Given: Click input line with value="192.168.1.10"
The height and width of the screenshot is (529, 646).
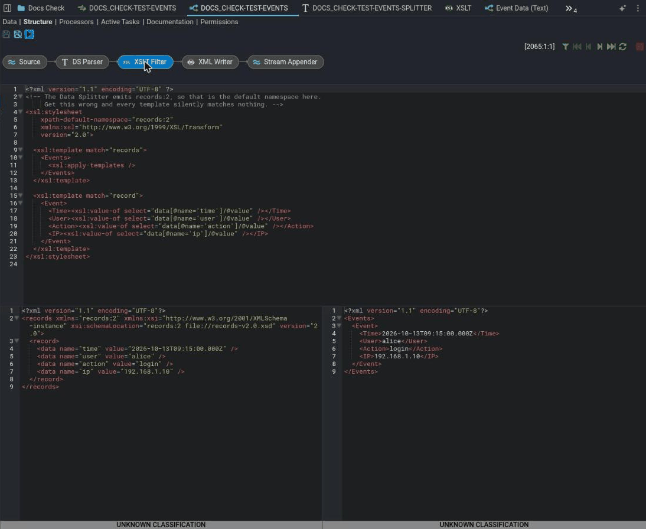Looking at the screenshot, I should (110, 371).
